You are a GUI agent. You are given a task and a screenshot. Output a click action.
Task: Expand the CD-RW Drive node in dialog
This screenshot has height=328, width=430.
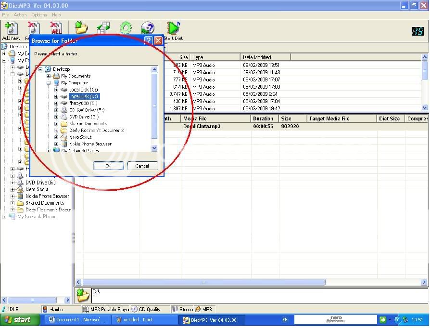(x=56, y=110)
